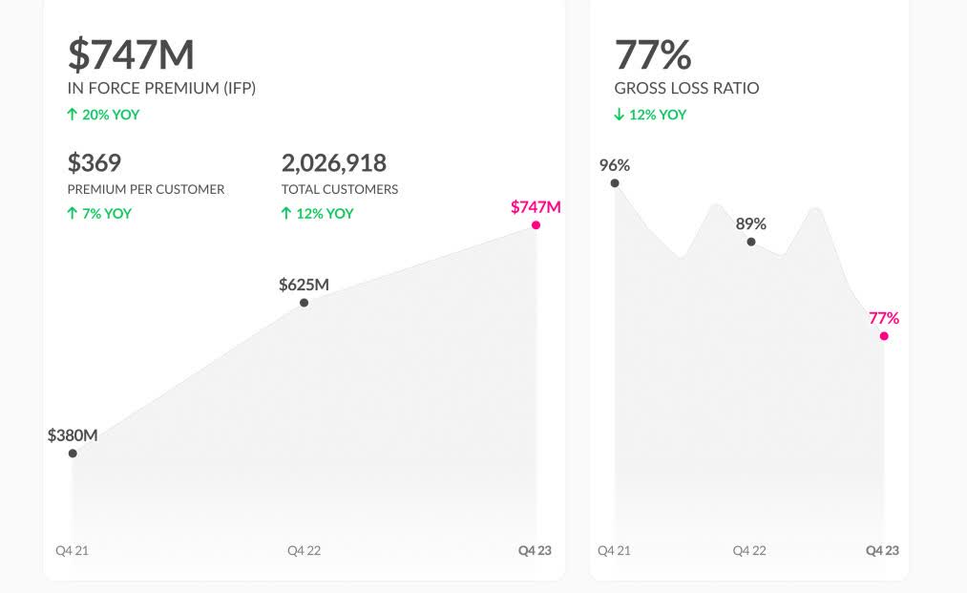
Task: Click the 96% loss ratio data point
Action: (615, 183)
